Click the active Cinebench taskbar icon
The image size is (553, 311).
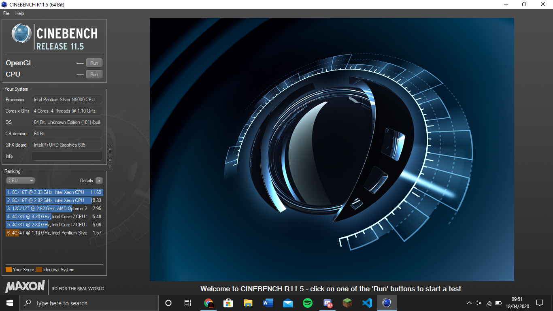tap(387, 303)
